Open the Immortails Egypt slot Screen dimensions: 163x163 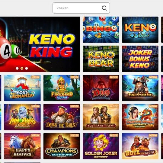22,117
